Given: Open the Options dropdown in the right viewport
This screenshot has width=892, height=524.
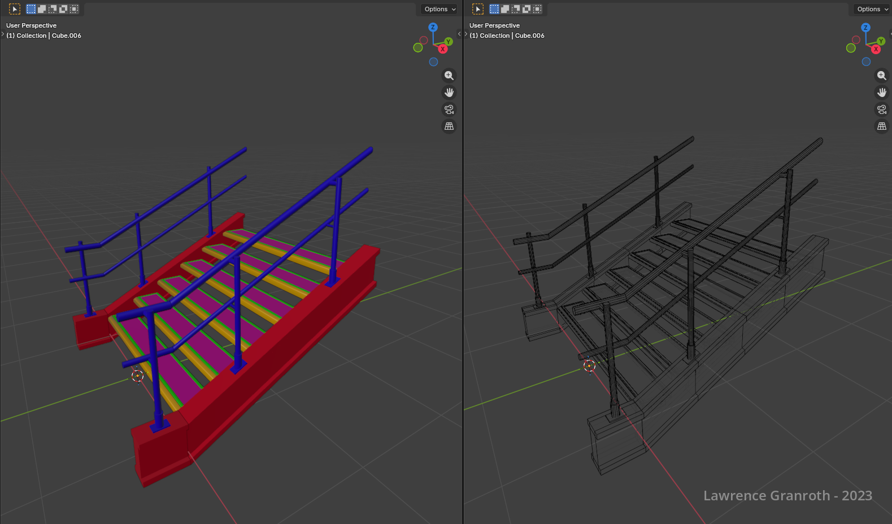Looking at the screenshot, I should point(872,9).
